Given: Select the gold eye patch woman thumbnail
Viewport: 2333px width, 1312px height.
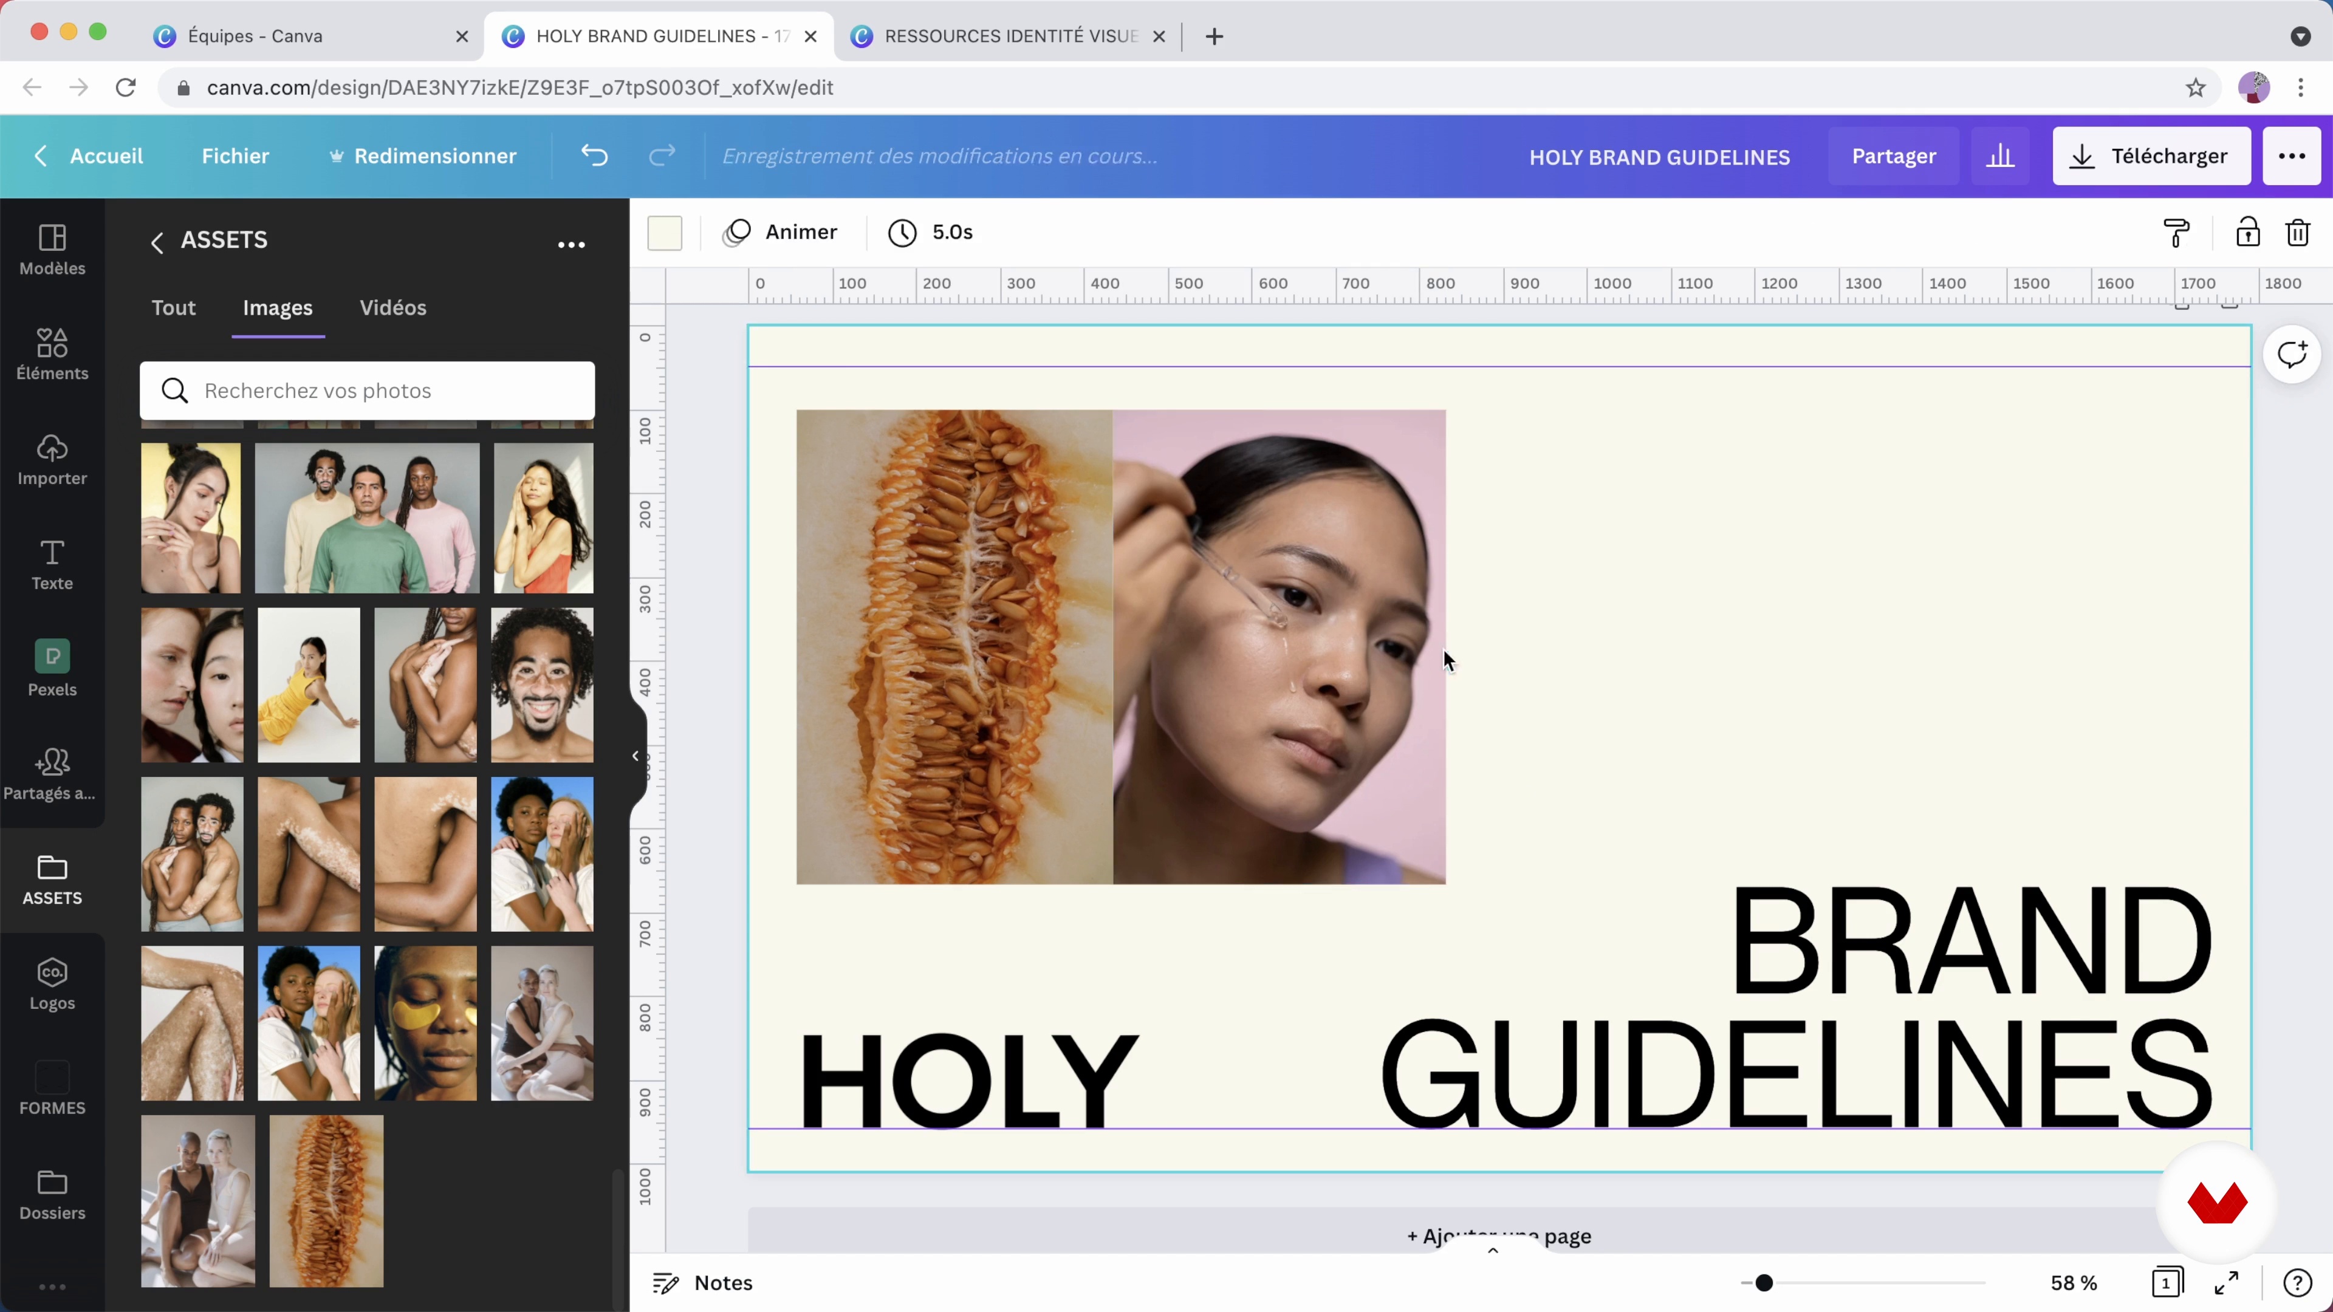Looking at the screenshot, I should tap(426, 1023).
